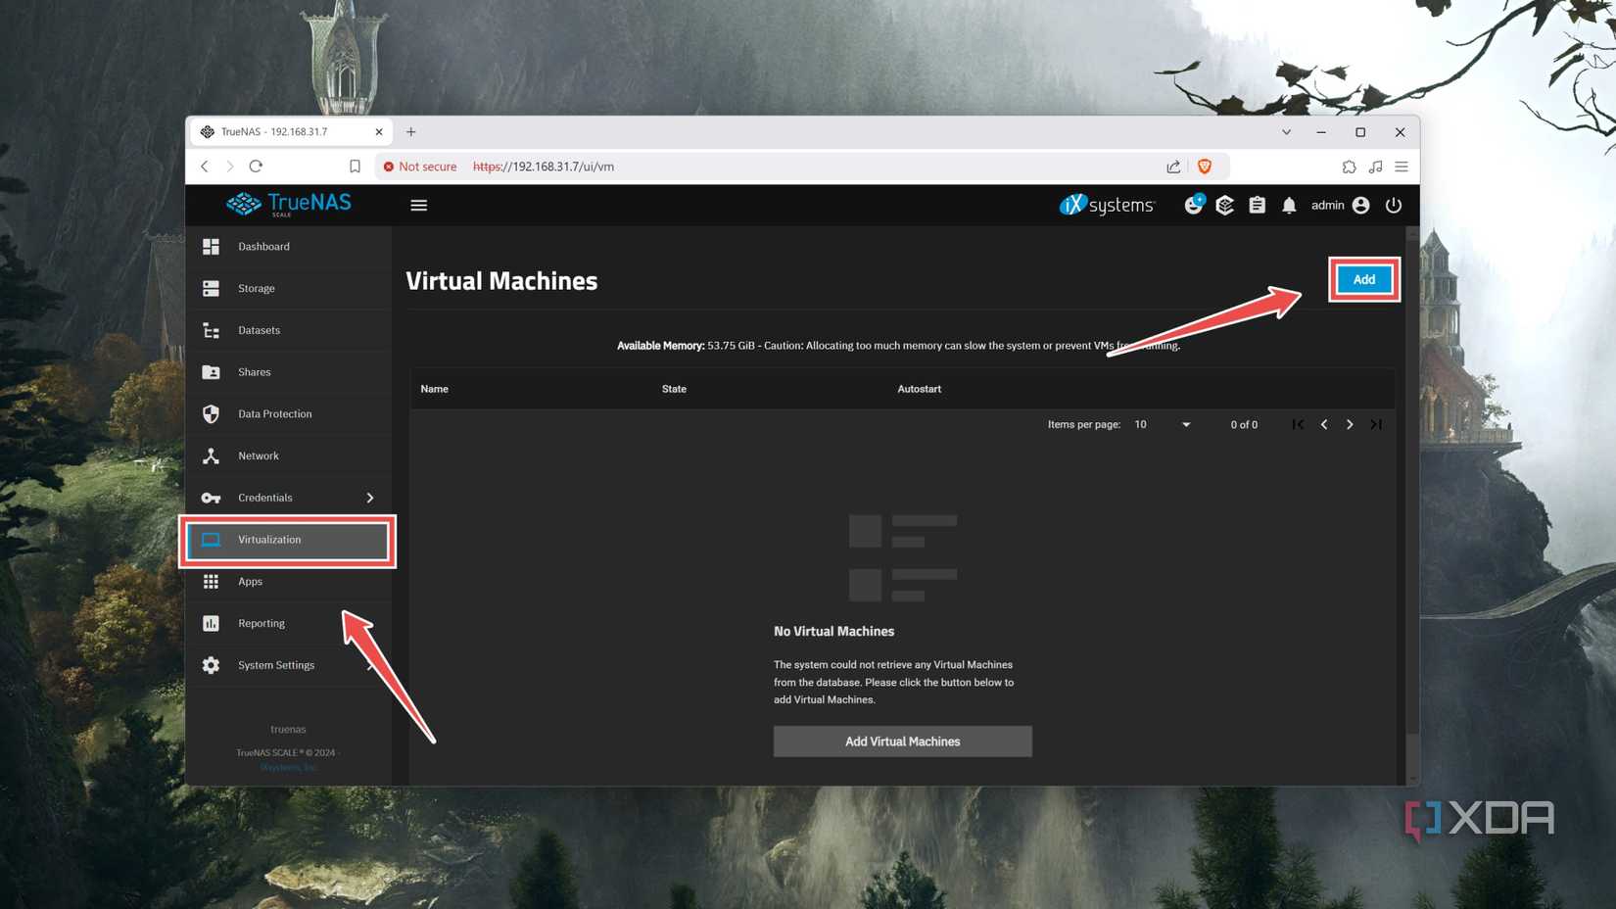1616x909 pixels.
Task: Click the browser back arrow
Action: 205,167
